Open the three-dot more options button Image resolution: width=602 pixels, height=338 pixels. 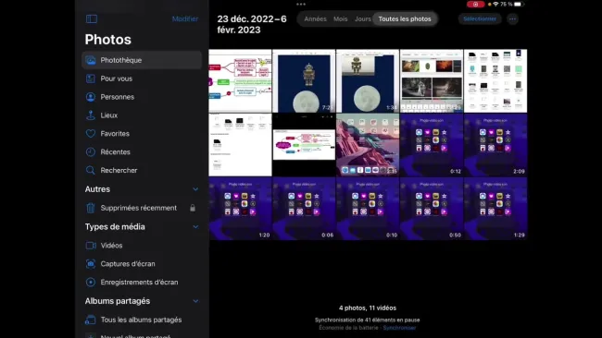pos(512,18)
